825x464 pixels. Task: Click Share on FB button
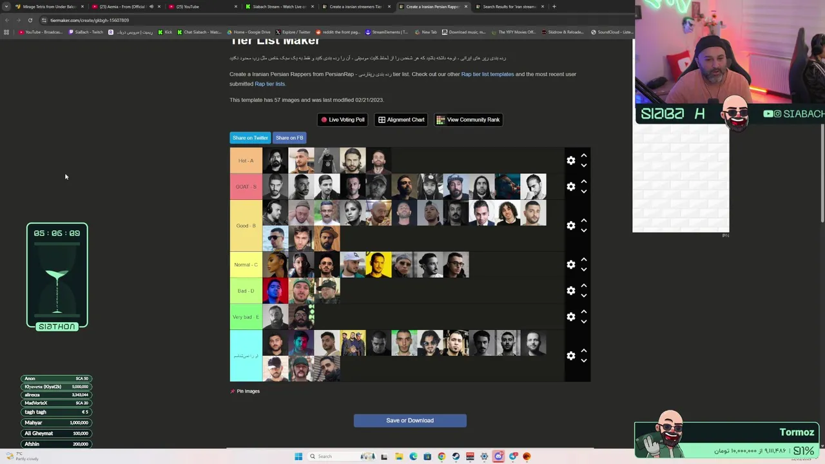[289, 138]
